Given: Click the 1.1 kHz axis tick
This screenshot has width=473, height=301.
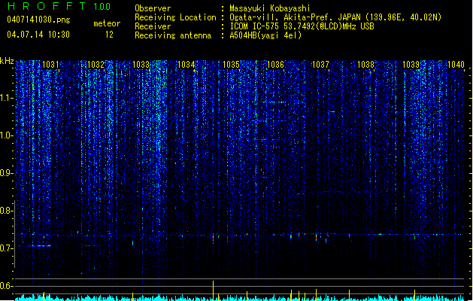Looking at the screenshot, I should point(7,98).
